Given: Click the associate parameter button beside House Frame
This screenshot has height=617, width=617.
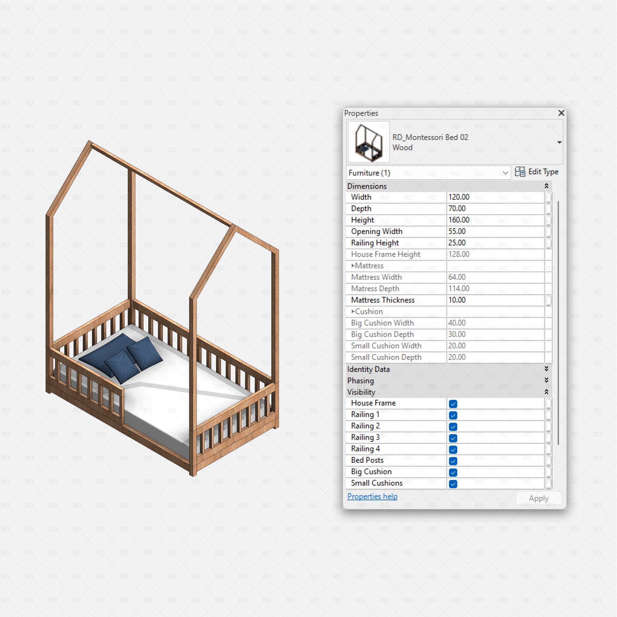Looking at the screenshot, I should [x=548, y=403].
